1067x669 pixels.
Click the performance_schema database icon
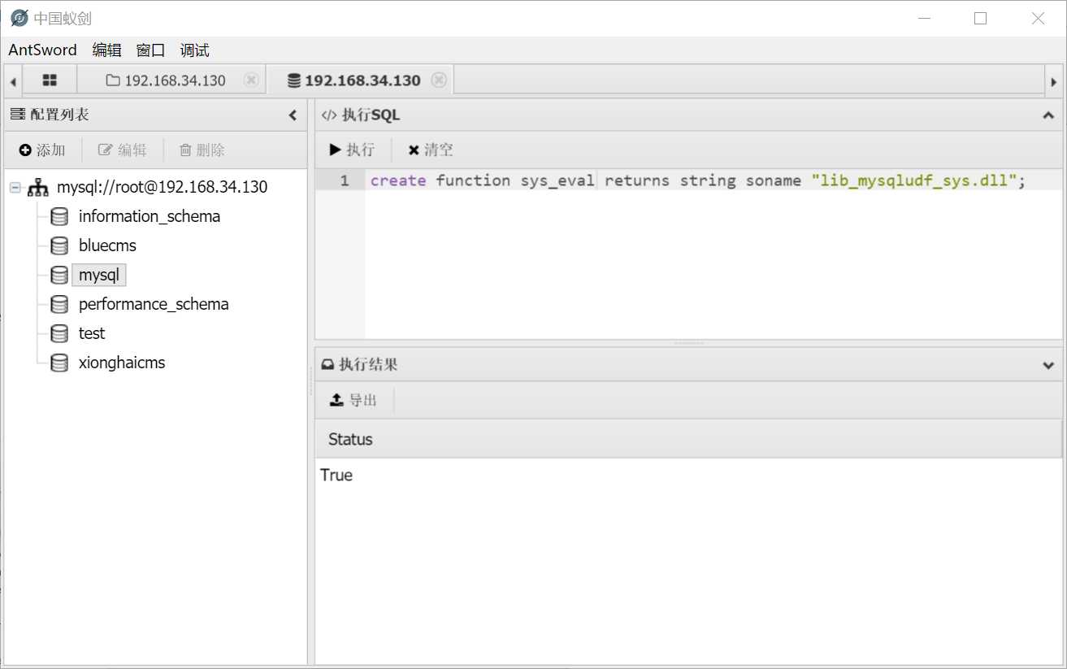click(59, 304)
